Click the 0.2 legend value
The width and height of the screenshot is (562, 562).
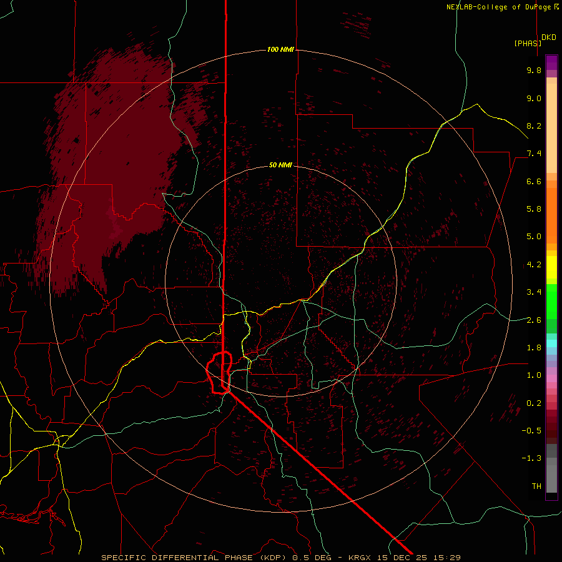(x=534, y=403)
